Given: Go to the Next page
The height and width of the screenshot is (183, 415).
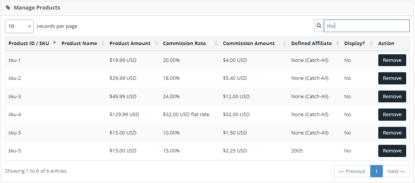Looking at the screenshot, I should (396, 172).
